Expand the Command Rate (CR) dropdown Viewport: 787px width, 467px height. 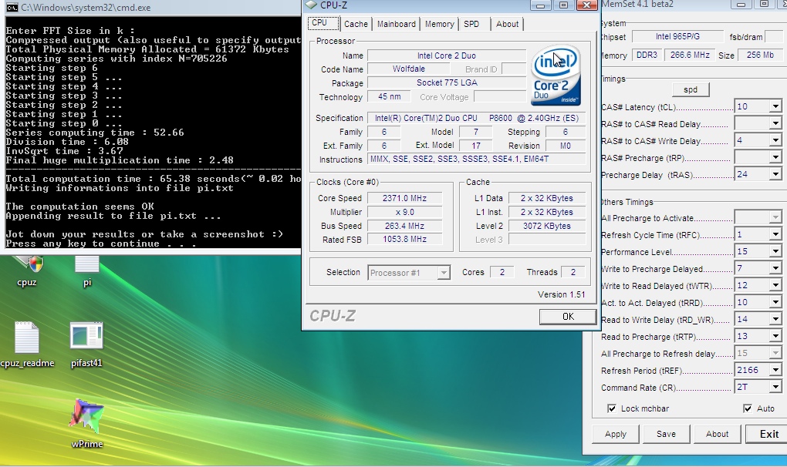(775, 388)
